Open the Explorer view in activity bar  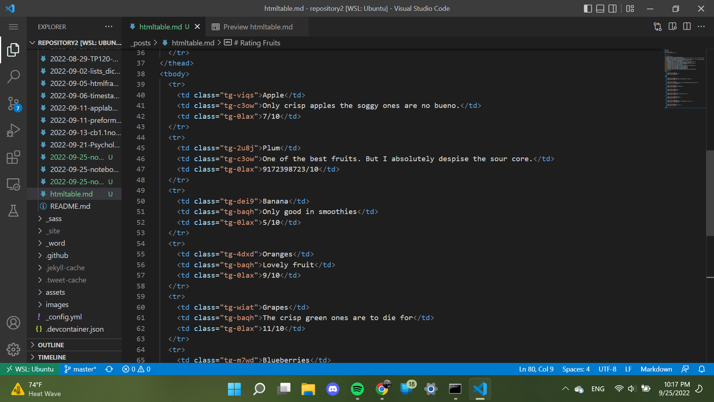pyautogui.click(x=13, y=50)
